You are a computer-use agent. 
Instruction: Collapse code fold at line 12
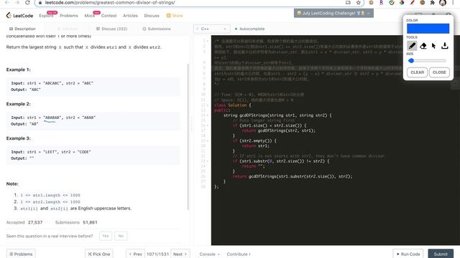point(208,105)
